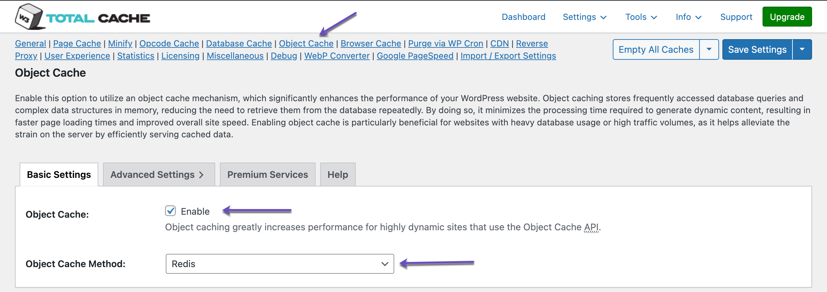Image resolution: width=827 pixels, height=292 pixels.
Task: Expand the Info menu
Action: pyautogui.click(x=688, y=17)
